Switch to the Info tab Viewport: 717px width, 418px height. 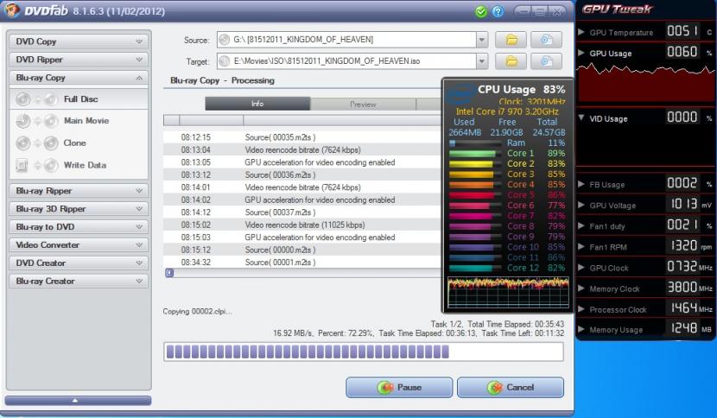point(257,104)
